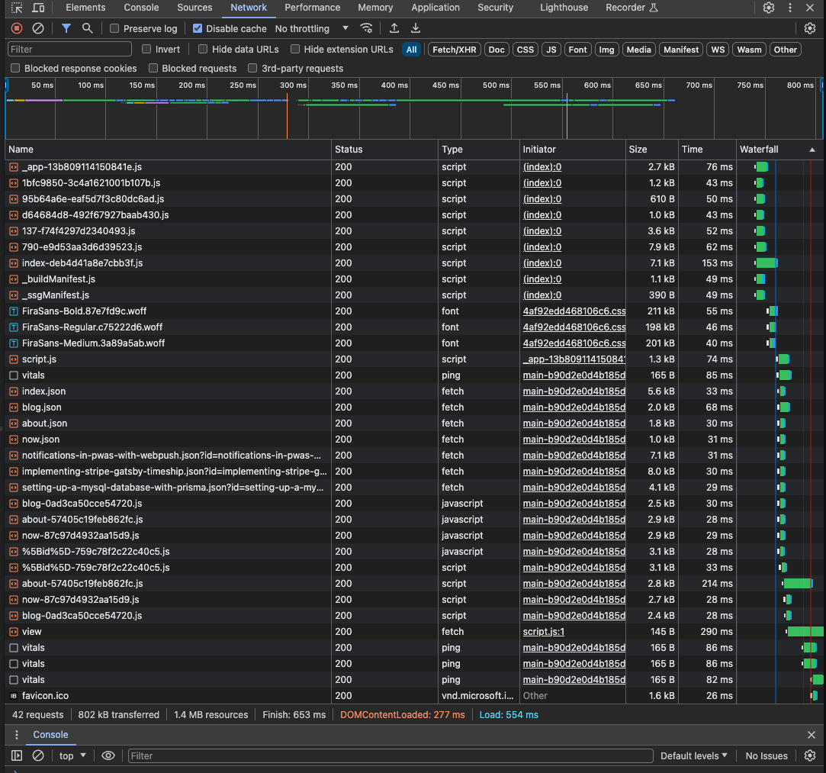Check Hide data URLs
Screen dimensions: 826x773
click(202, 49)
